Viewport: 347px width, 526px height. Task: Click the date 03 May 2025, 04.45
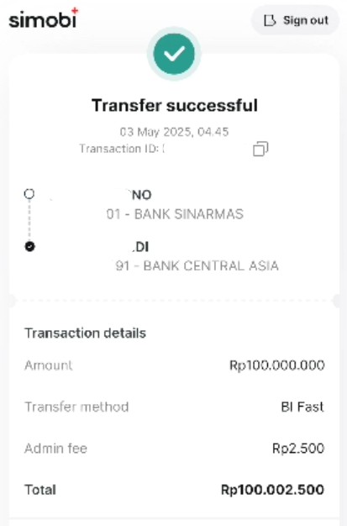(x=174, y=132)
